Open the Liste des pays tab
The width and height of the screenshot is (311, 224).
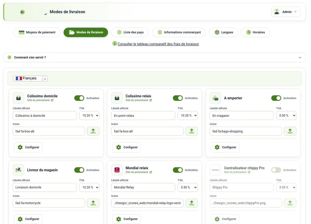pos(130,32)
